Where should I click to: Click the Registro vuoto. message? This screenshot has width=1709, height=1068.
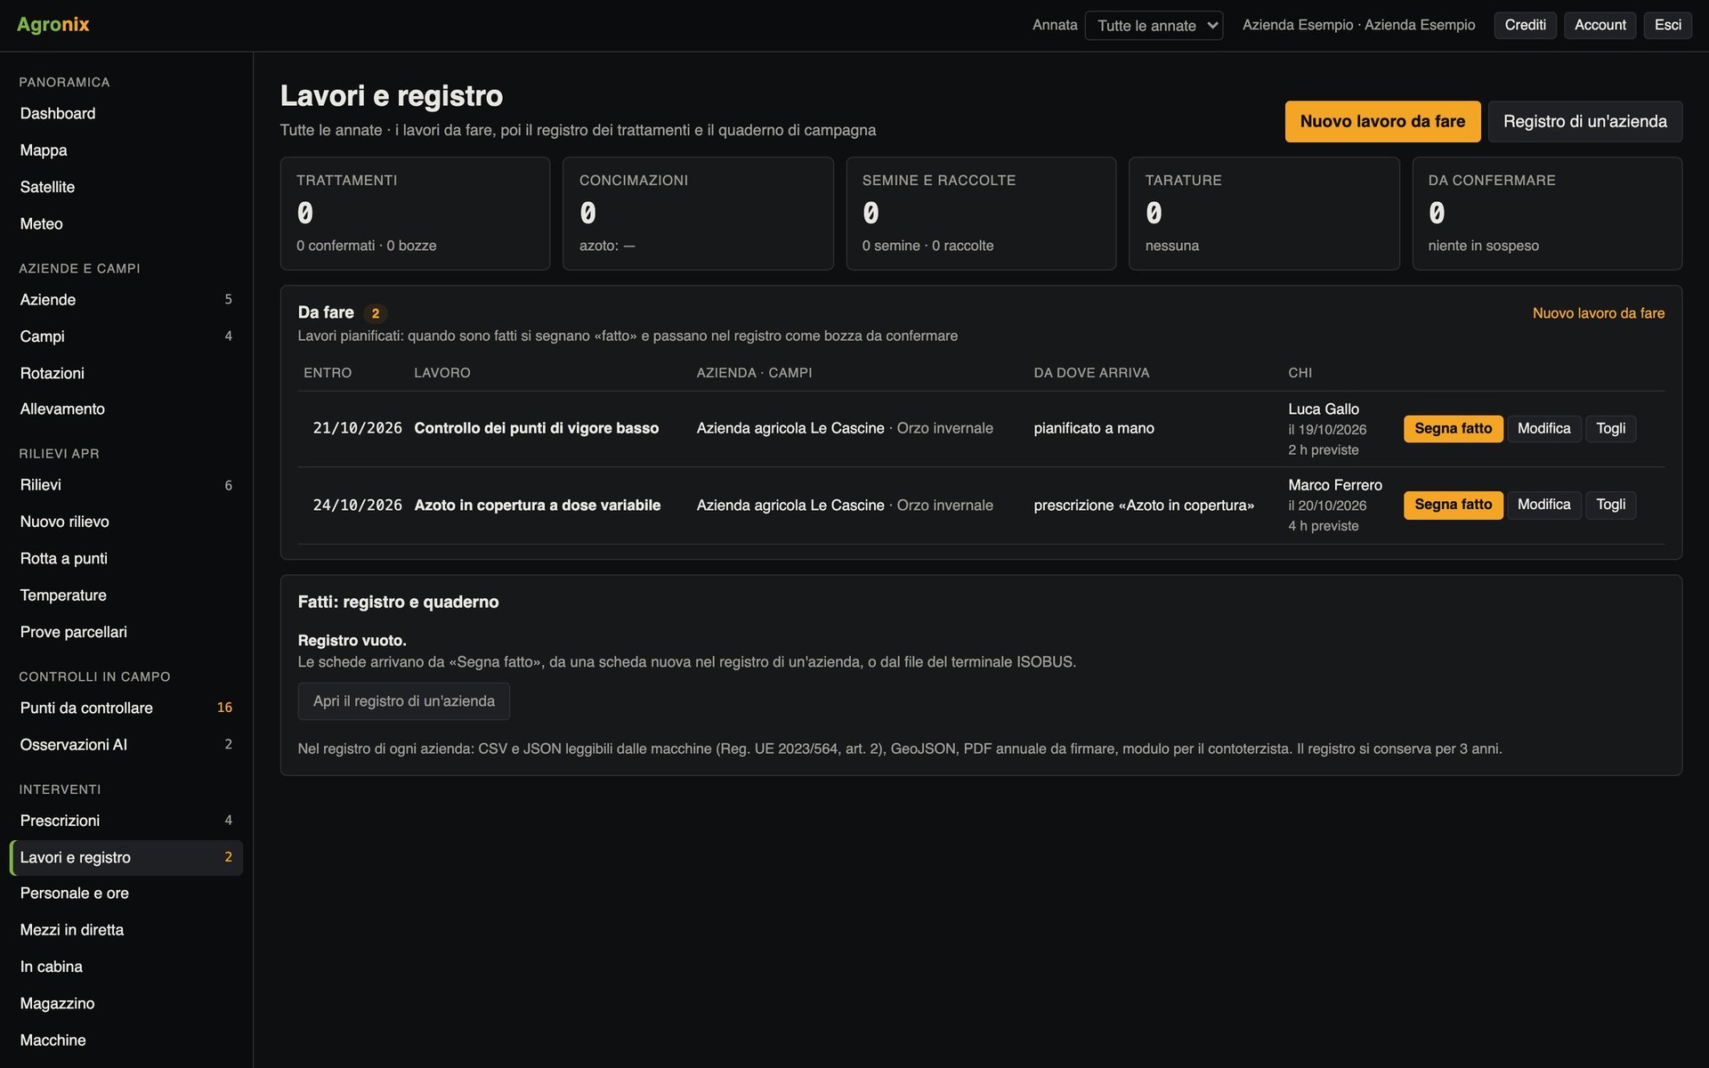coord(352,641)
